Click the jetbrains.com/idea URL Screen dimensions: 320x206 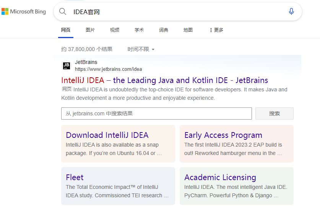click(x=108, y=69)
